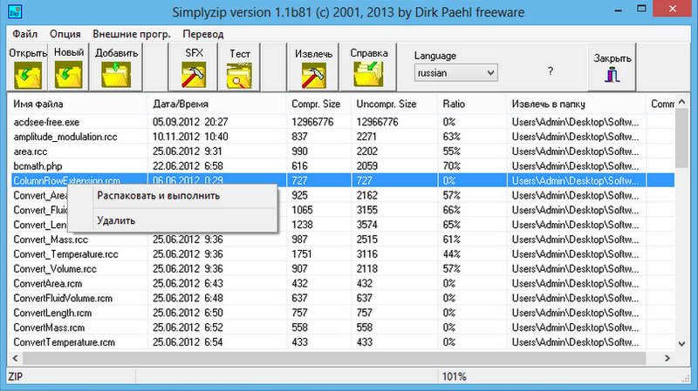Minimize the Simplyzip window
This screenshot has height=391, width=698.
(618, 10)
